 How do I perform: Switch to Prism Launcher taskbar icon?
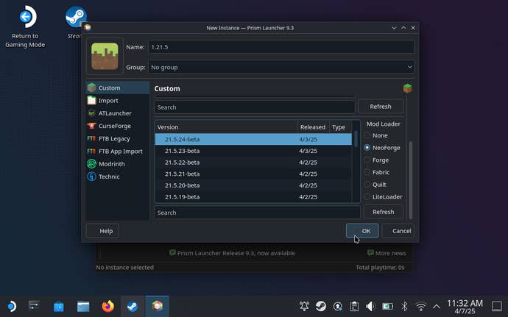click(157, 306)
